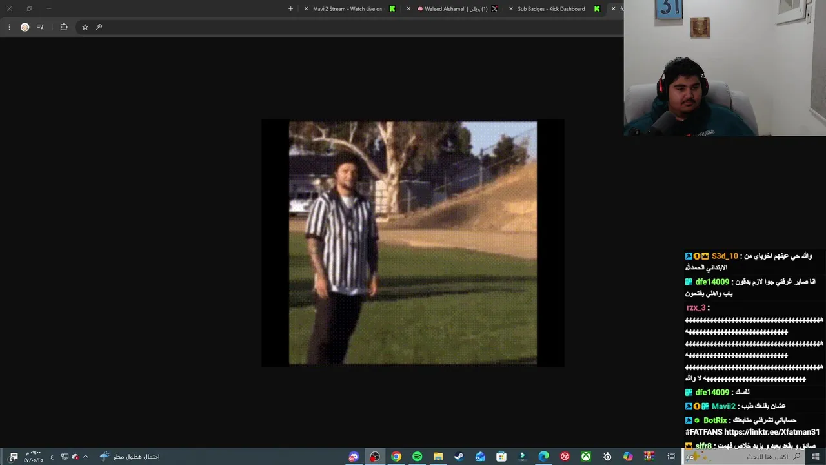This screenshot has height=465, width=826.
Task: Open Steam from the taskbar
Action: (x=459, y=457)
